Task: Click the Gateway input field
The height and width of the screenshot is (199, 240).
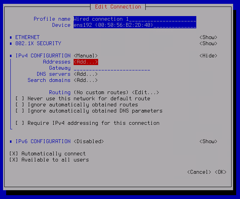Action: pyautogui.click(x=112, y=68)
